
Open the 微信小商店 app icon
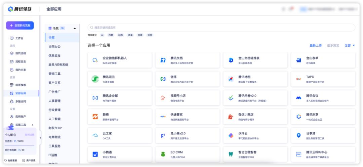click(x=231, y=117)
